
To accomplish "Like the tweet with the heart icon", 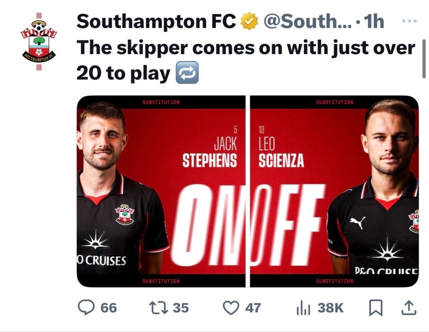I will click(x=230, y=308).
